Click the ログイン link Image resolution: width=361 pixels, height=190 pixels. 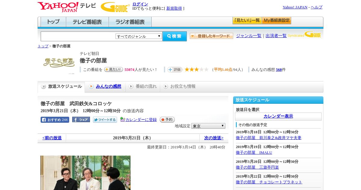click(x=140, y=4)
